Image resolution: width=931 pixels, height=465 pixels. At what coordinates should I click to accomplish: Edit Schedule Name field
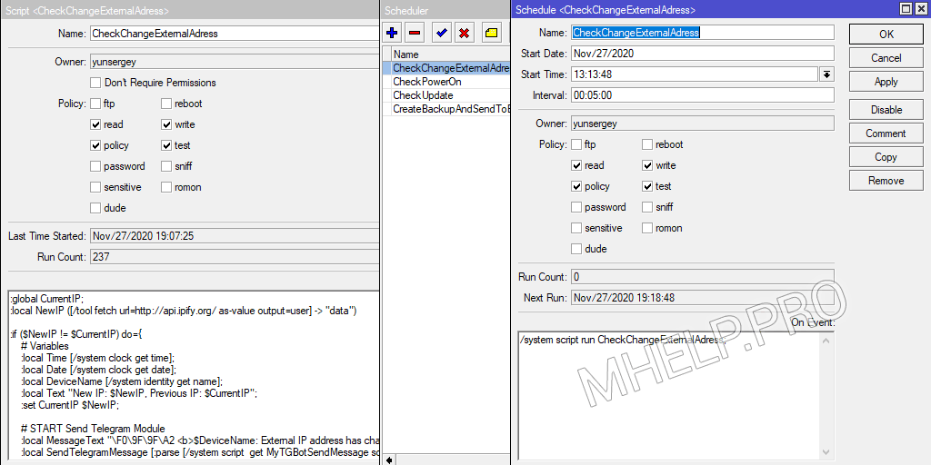coord(703,33)
